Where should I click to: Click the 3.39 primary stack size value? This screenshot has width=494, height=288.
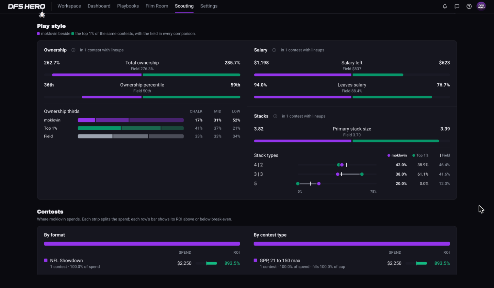(445, 129)
